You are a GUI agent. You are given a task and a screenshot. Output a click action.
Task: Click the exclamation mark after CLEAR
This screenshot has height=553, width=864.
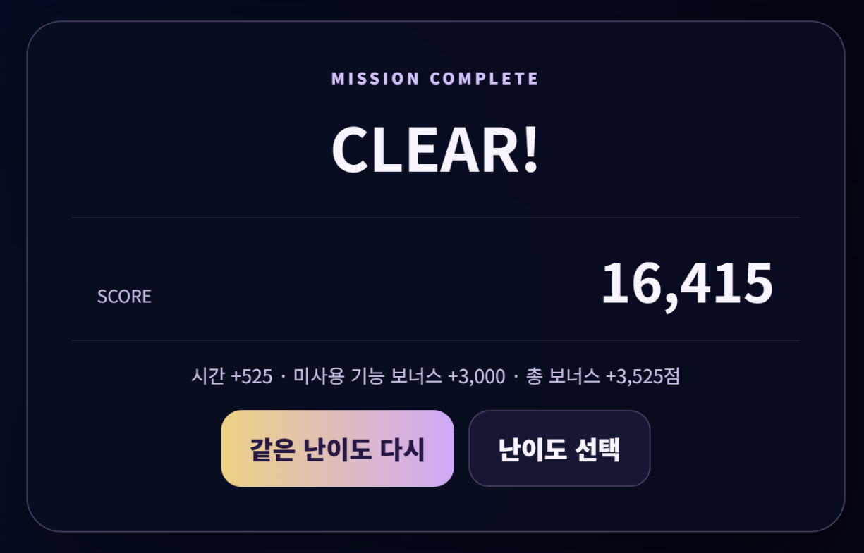click(531, 149)
